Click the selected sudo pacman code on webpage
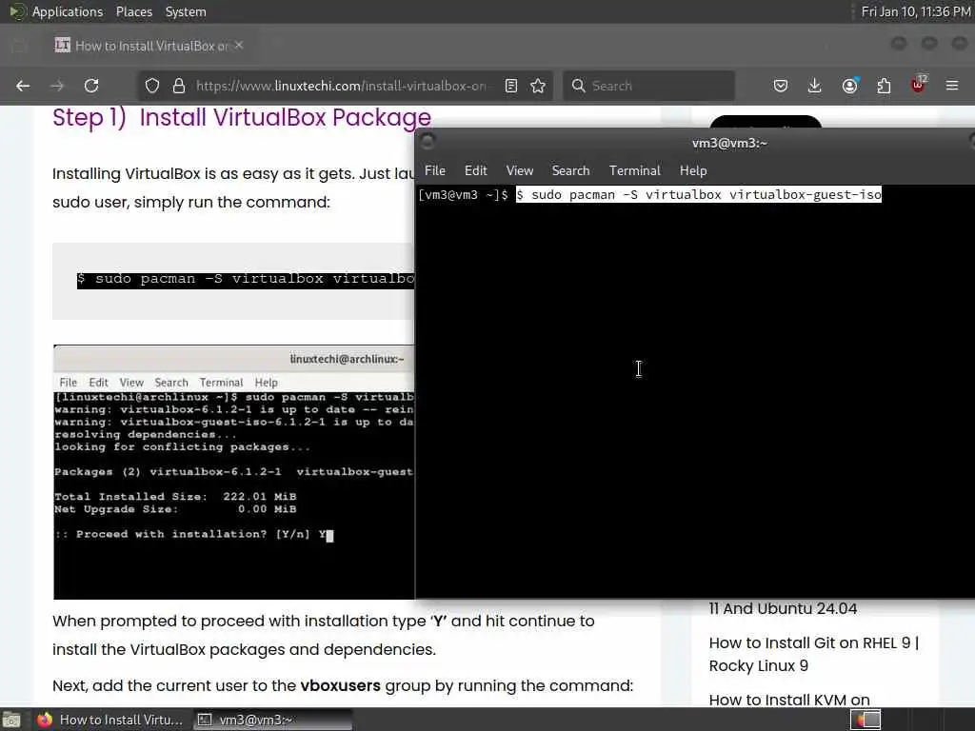Screen dimensions: 975x731 click(246, 279)
